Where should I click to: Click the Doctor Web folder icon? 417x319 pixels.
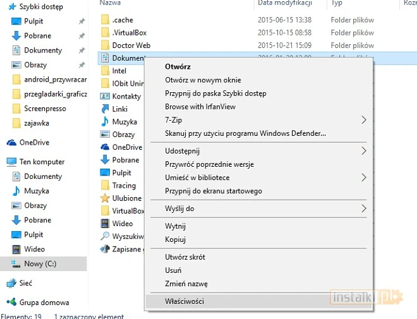[106, 45]
